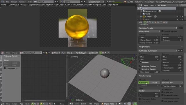Remove sampling preset with minus button
The width and height of the screenshot is (186, 105).
(182, 28)
